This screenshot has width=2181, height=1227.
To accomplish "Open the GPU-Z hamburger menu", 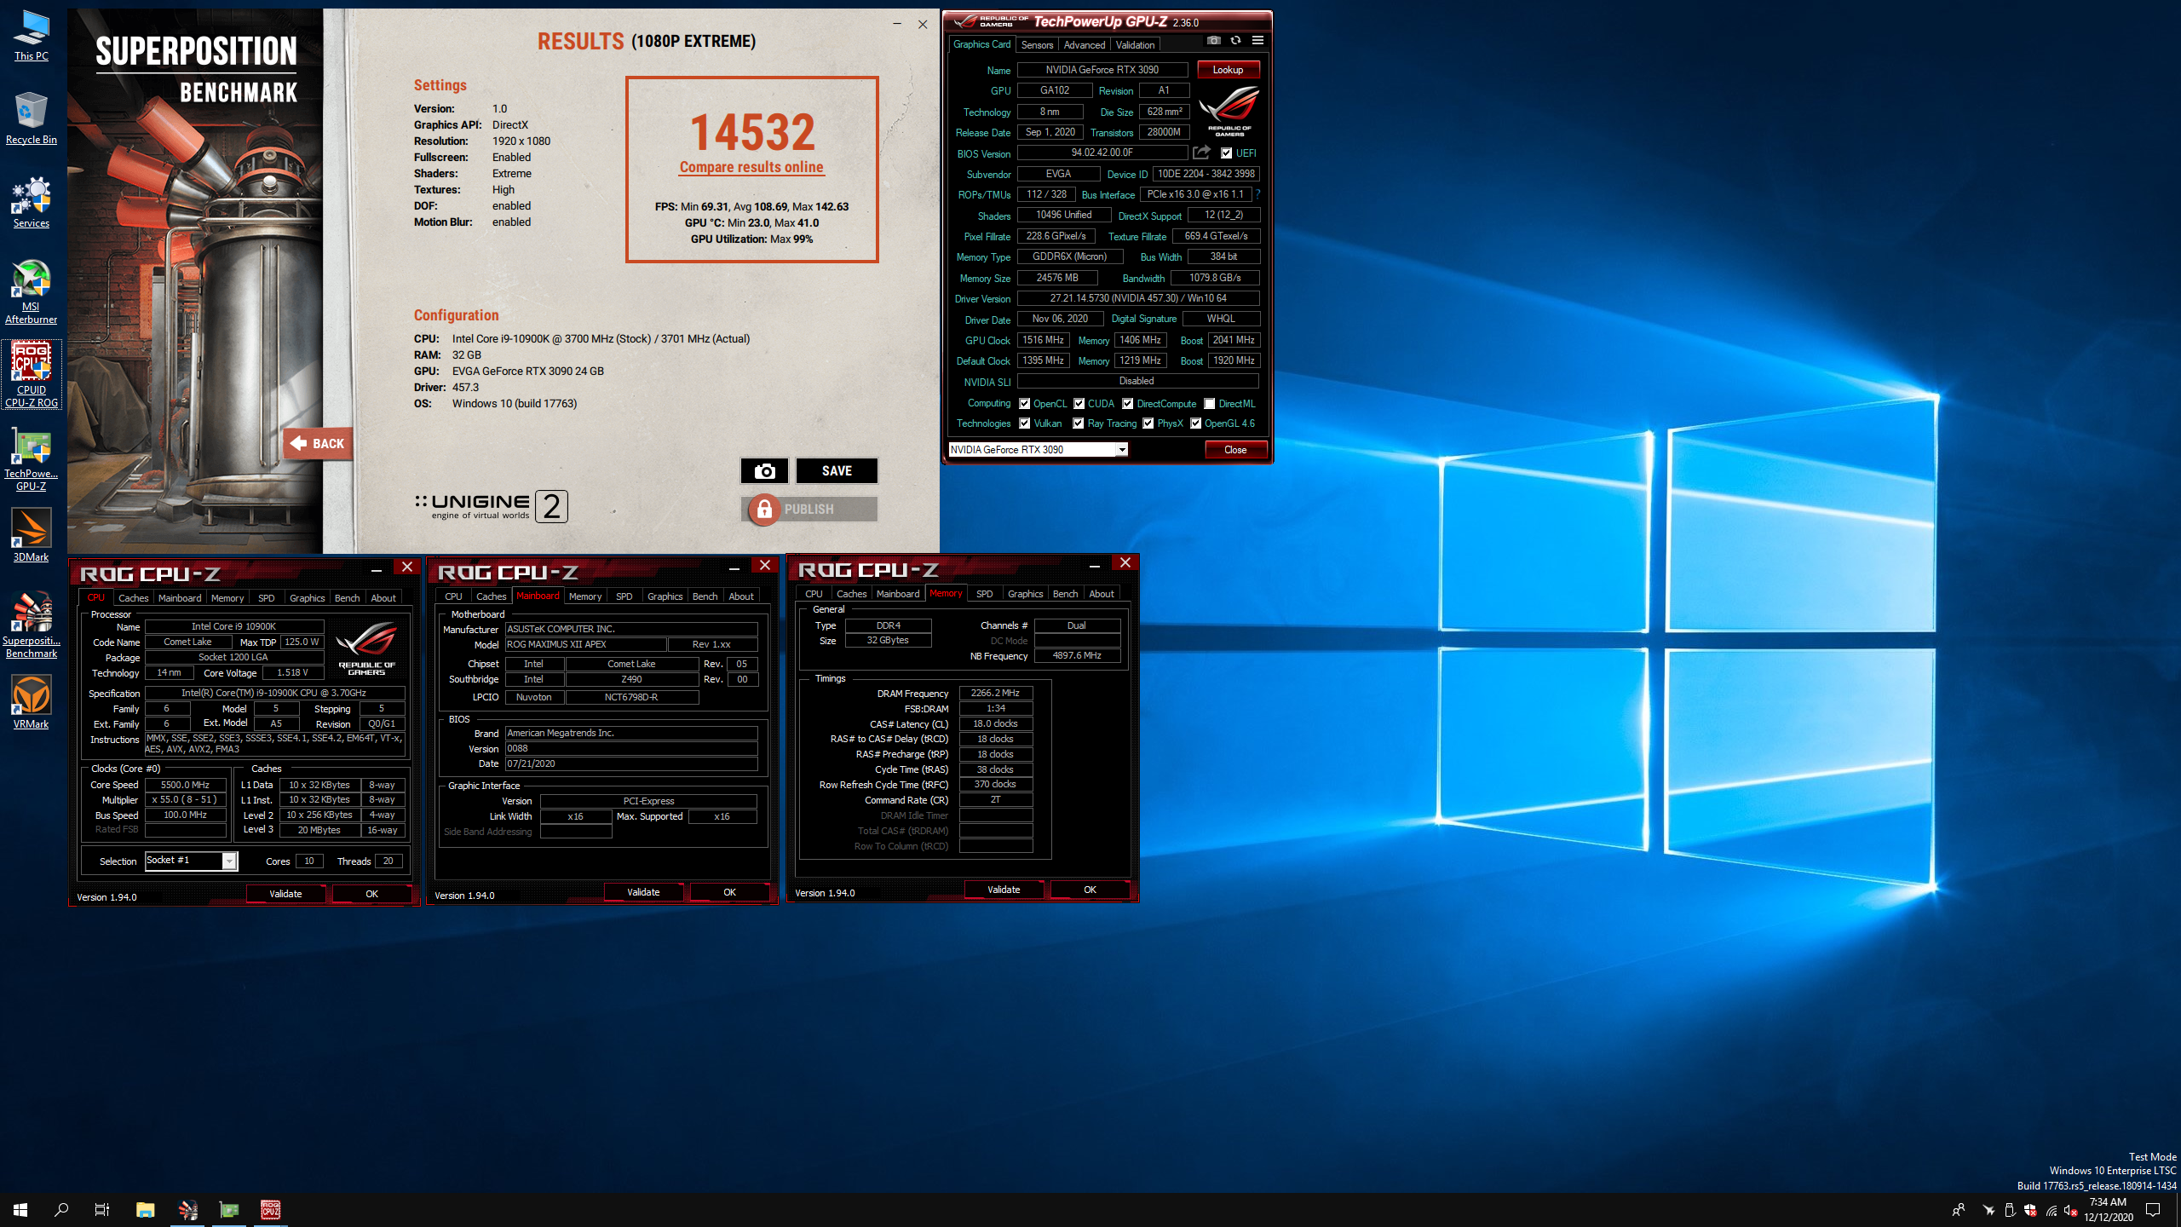I will 1257,40.
